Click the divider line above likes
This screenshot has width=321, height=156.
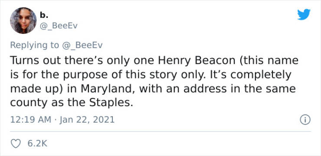[160, 131]
